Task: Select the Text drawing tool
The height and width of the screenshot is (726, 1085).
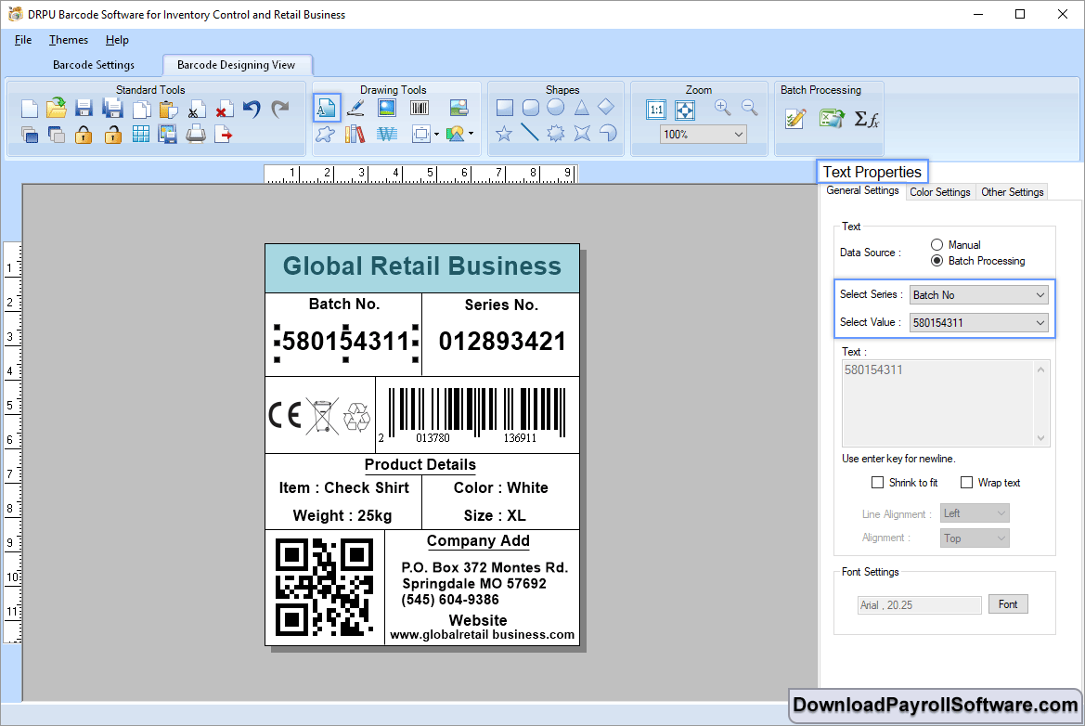Action: [x=327, y=108]
